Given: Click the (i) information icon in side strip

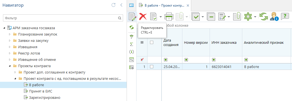Looking at the screenshot, I should (132, 52).
